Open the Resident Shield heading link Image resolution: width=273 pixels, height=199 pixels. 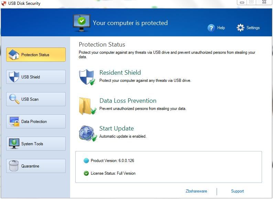tap(120, 73)
